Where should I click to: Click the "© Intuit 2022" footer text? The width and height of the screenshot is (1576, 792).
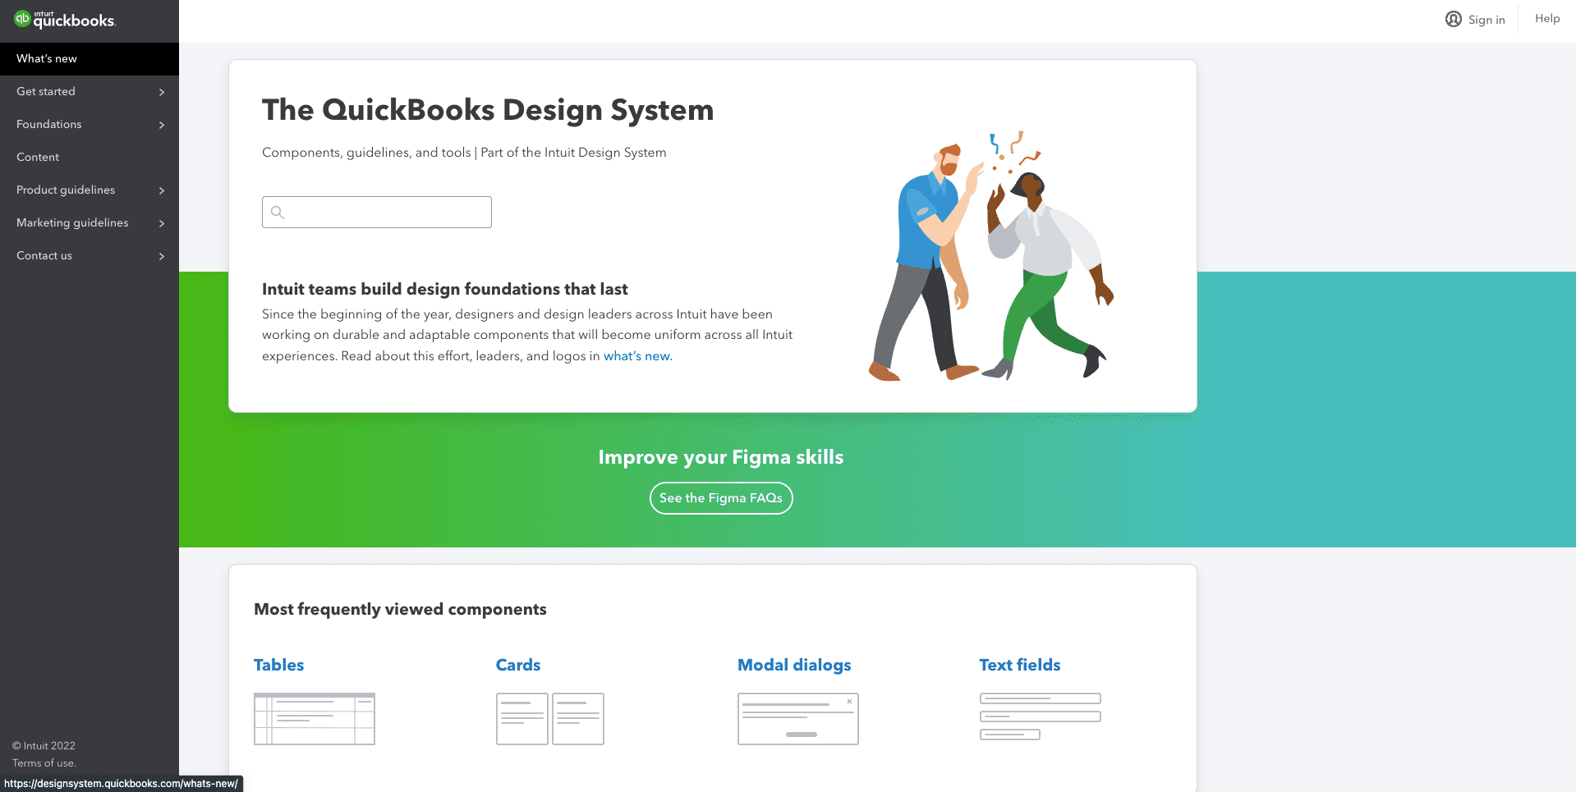click(44, 746)
